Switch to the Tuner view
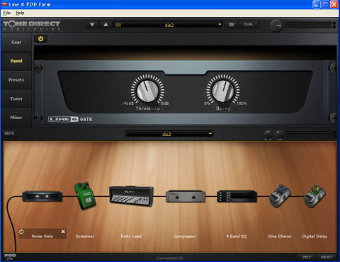The height and width of the screenshot is (262, 340). click(x=16, y=98)
